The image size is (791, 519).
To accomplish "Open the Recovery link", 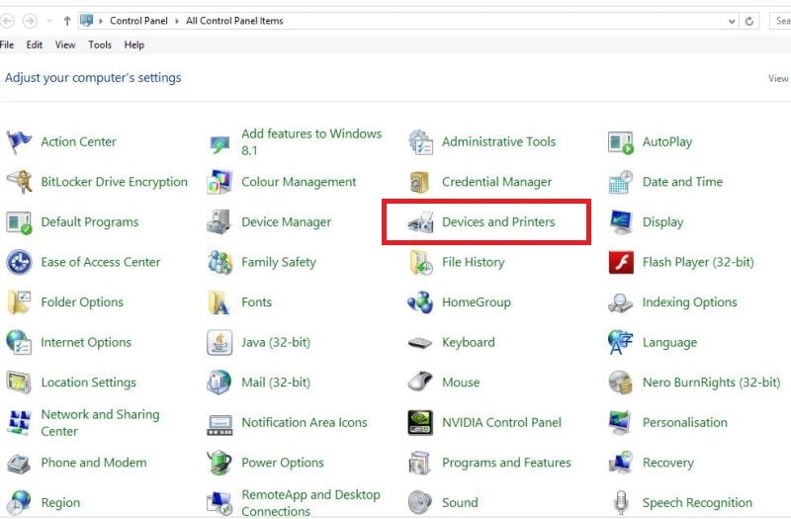I will 668,463.
